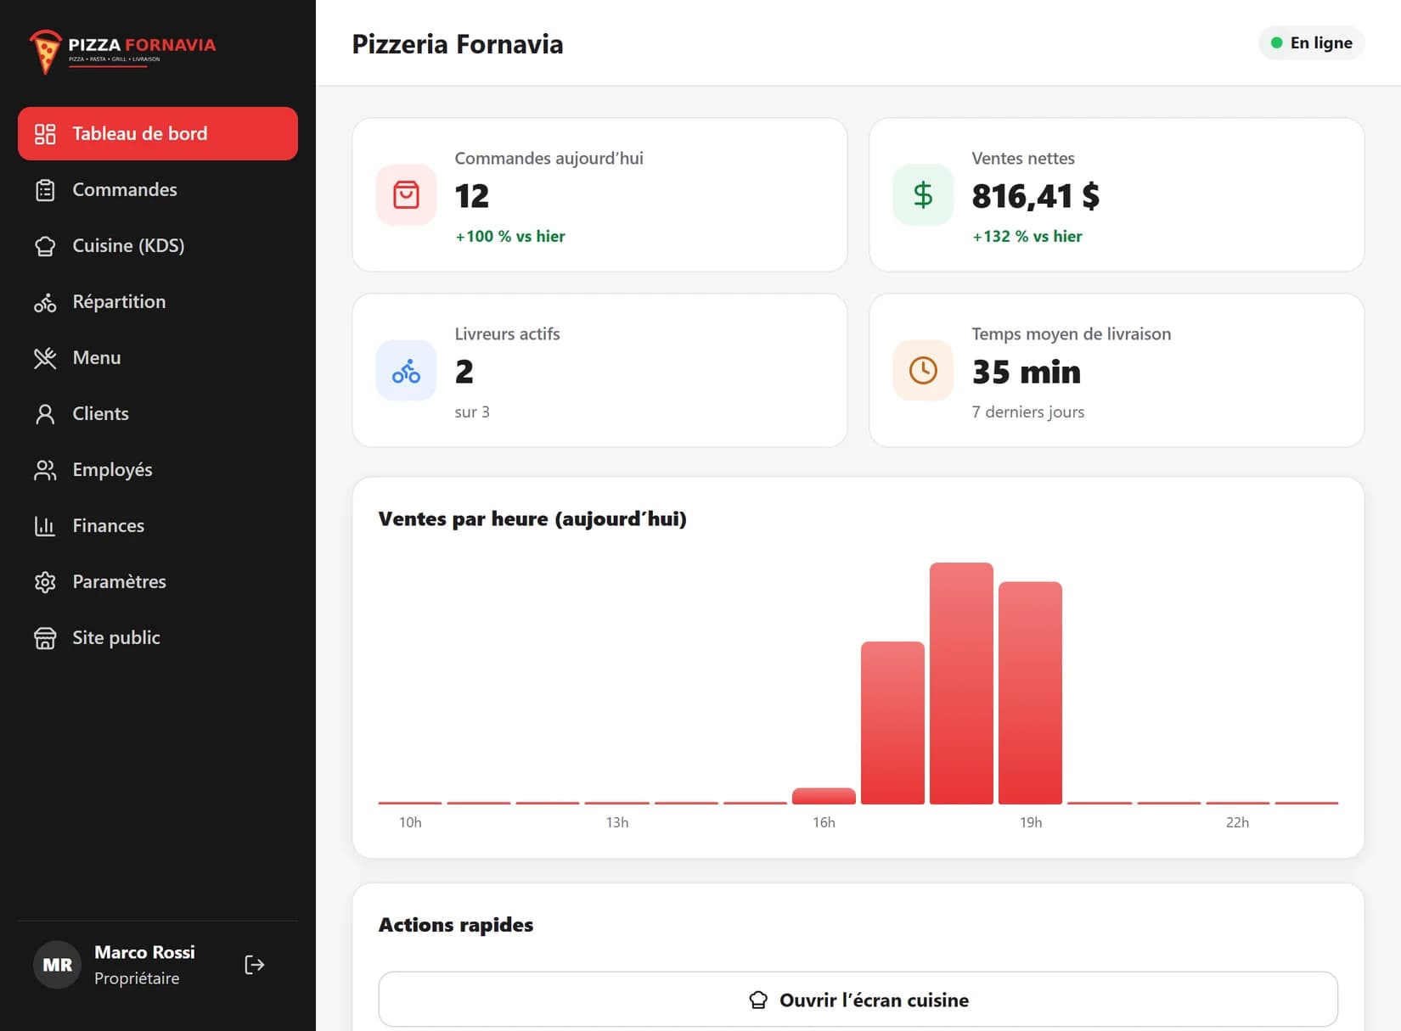
Task: Click the shopping bag icon on Commandes card
Action: tap(406, 195)
